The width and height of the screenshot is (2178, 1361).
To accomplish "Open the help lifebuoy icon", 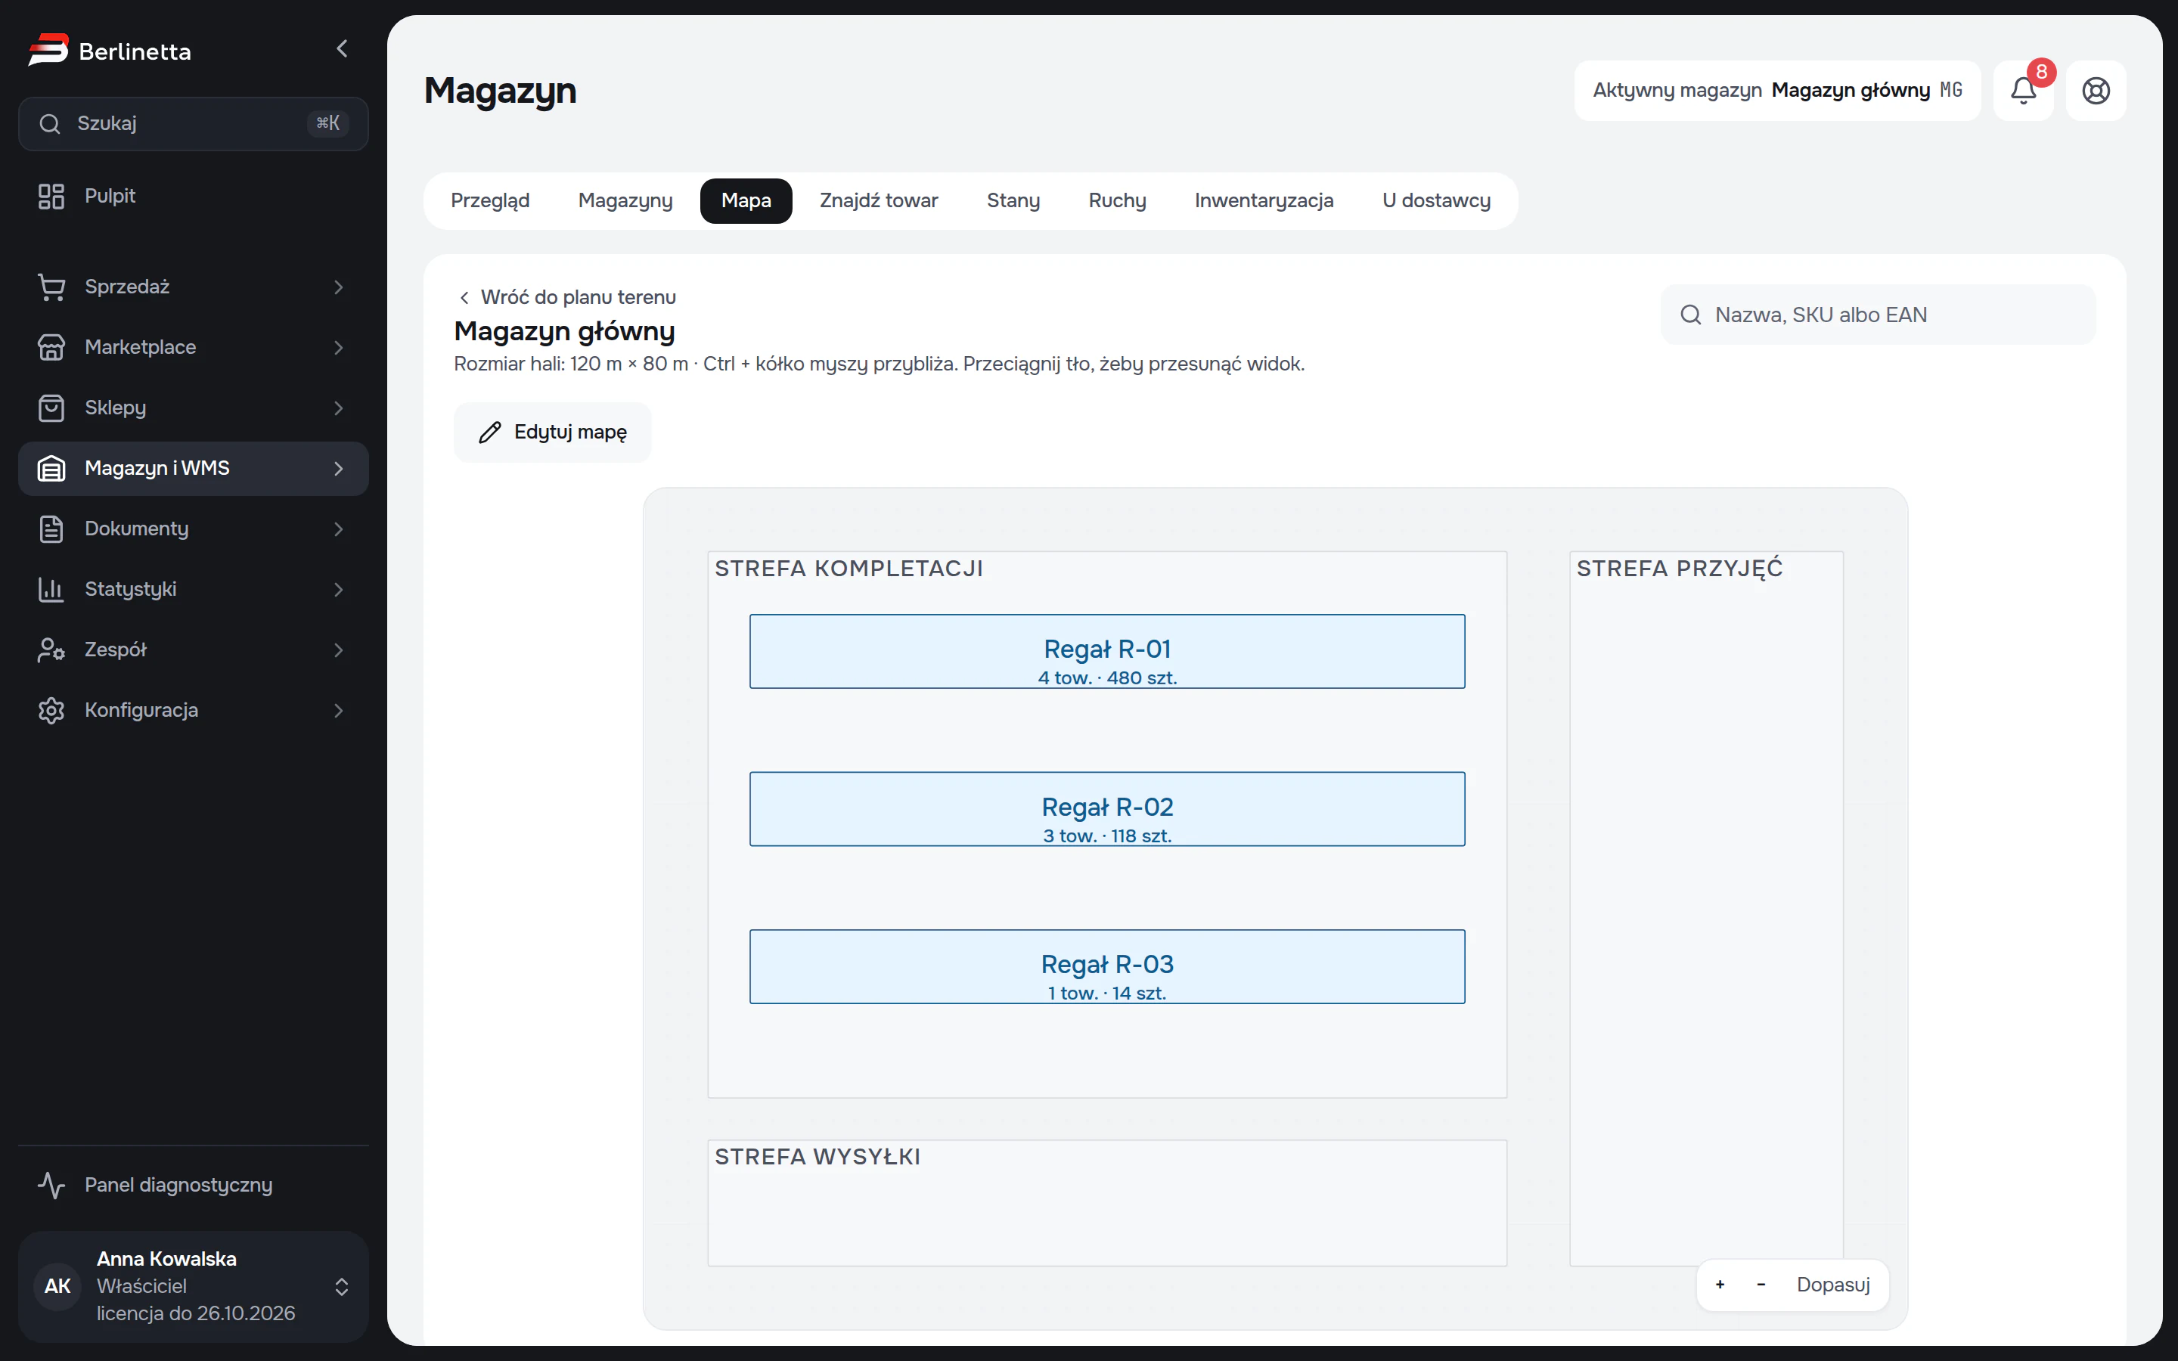I will pyautogui.click(x=2096, y=91).
